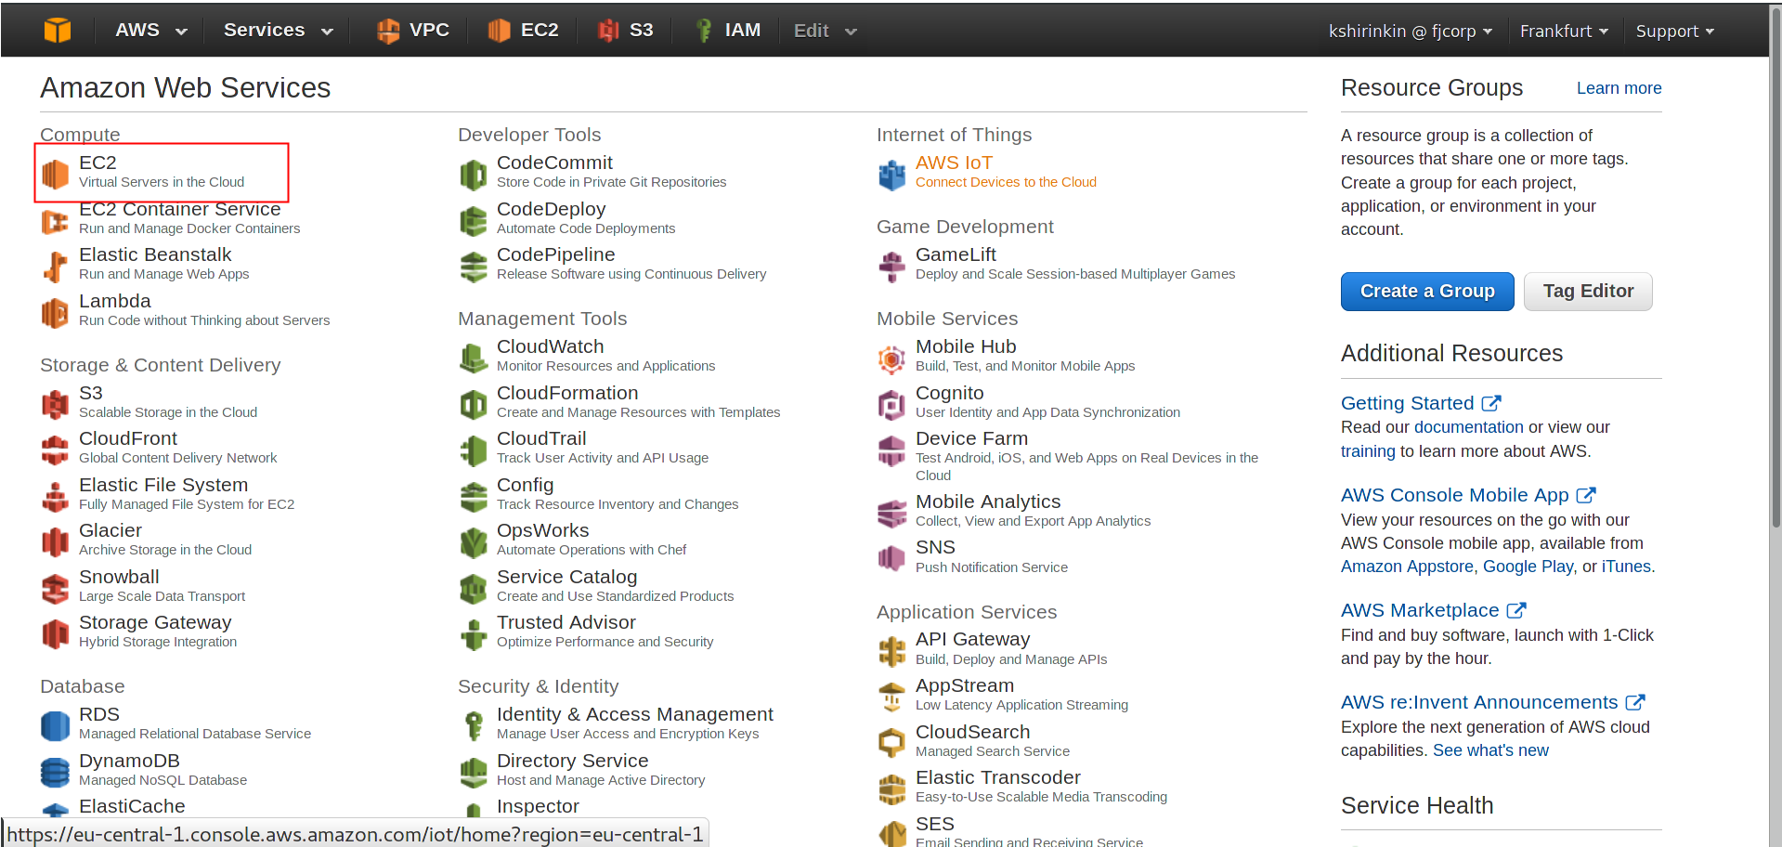Open the Directory Service link
1782x847 pixels.
(572, 761)
